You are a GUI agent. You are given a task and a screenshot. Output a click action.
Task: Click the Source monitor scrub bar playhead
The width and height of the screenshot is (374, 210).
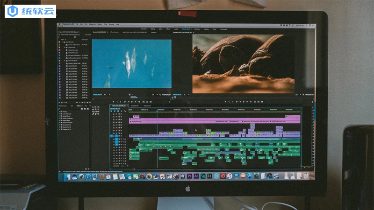point(137,98)
